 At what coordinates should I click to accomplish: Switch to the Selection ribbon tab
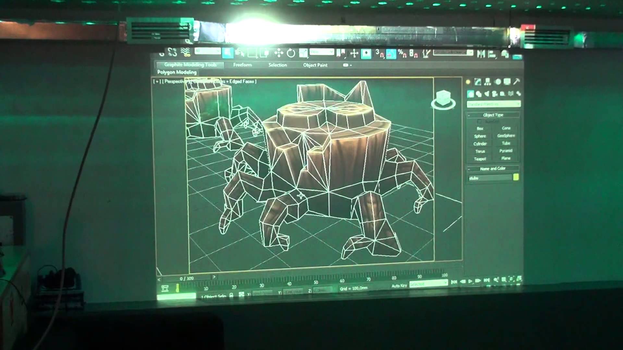(277, 65)
